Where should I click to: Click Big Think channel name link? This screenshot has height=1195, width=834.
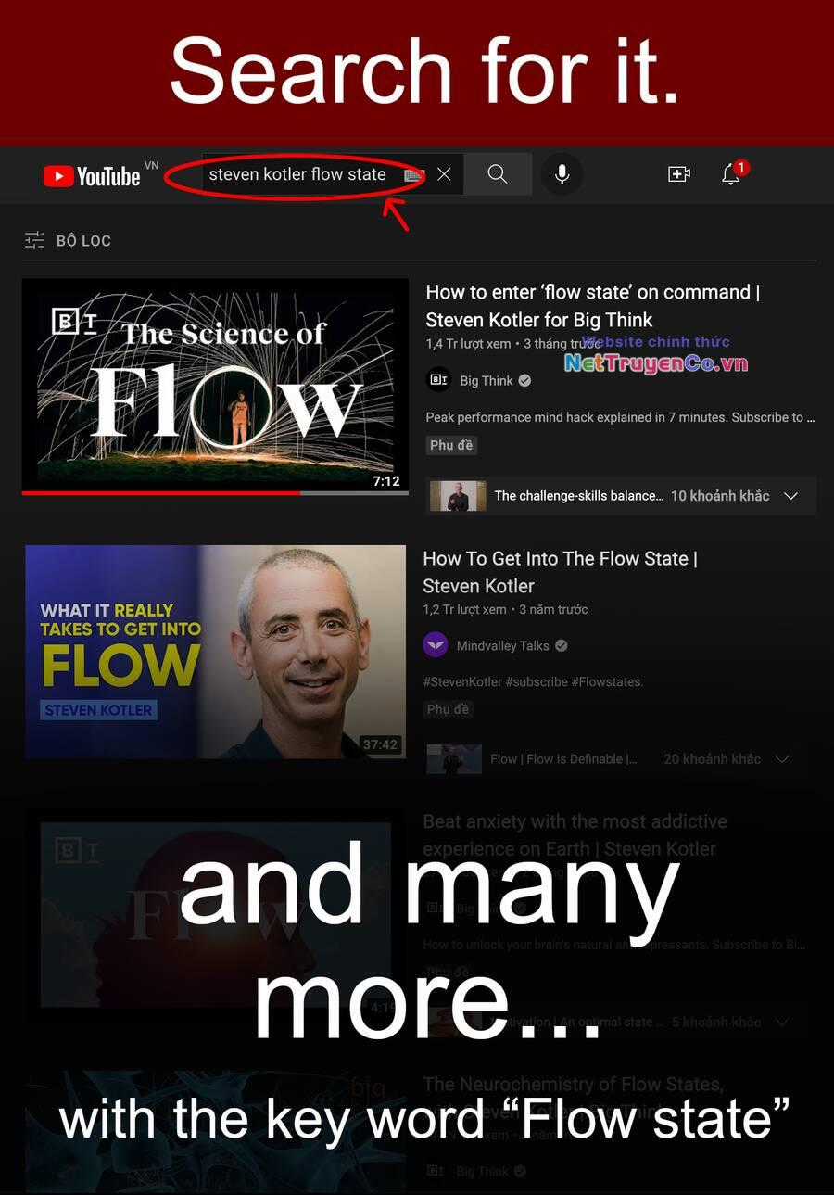[486, 381]
